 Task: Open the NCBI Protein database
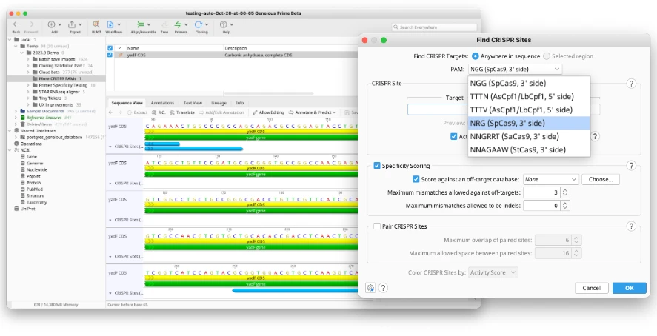[x=33, y=183]
